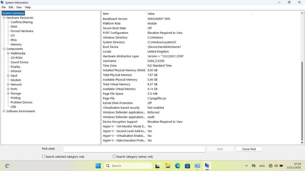This screenshot has width=305, height=171.
Task: Click the scroll down arrow in details pane
Action: [x=302, y=143]
